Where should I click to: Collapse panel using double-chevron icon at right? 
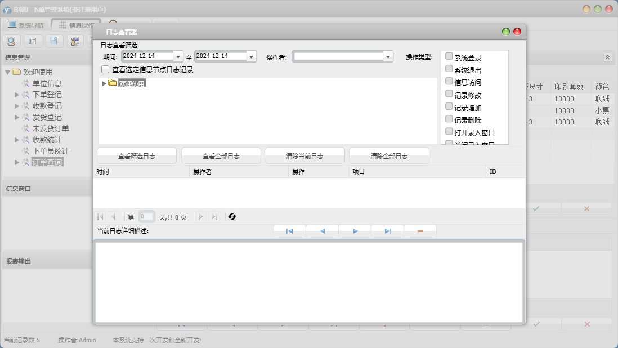[607, 57]
